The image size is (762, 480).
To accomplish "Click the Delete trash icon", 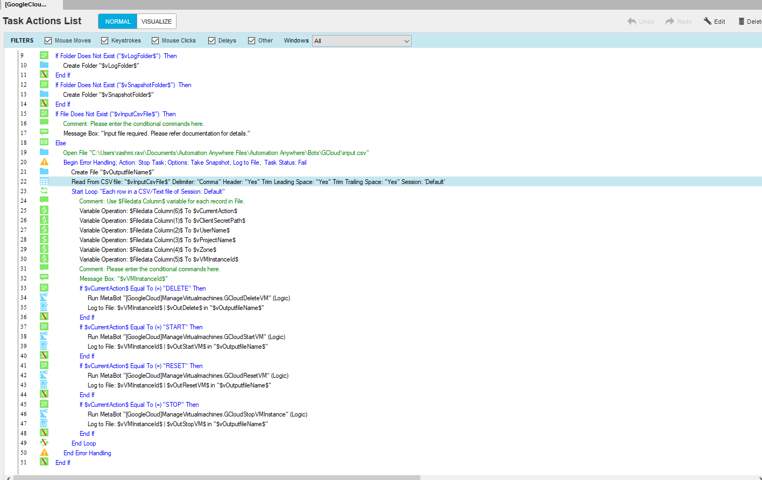I will [x=742, y=22].
